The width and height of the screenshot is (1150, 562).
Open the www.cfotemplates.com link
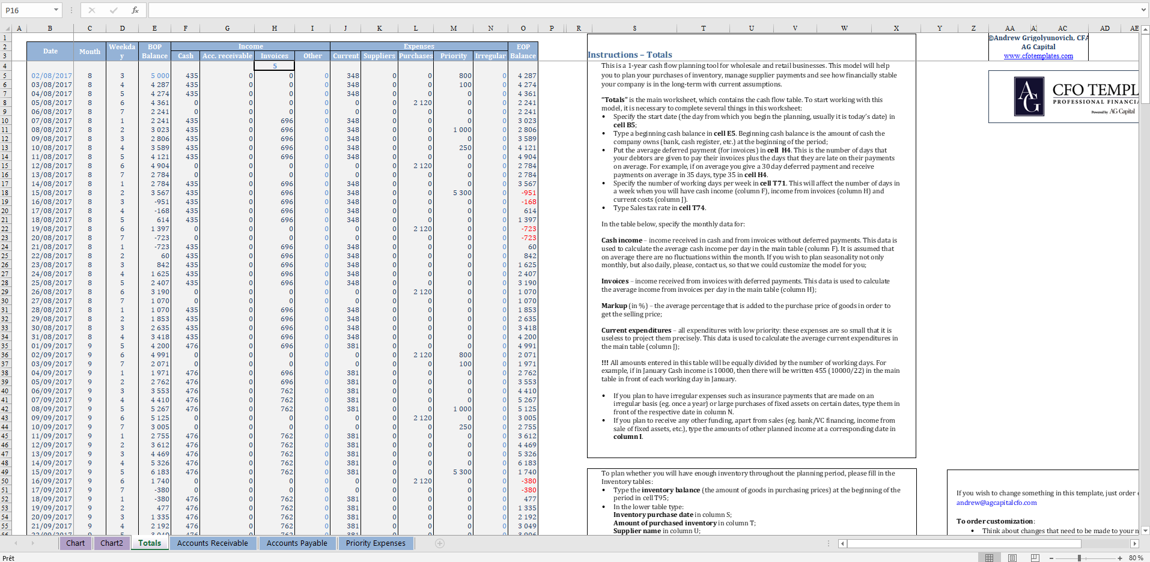coord(1038,56)
